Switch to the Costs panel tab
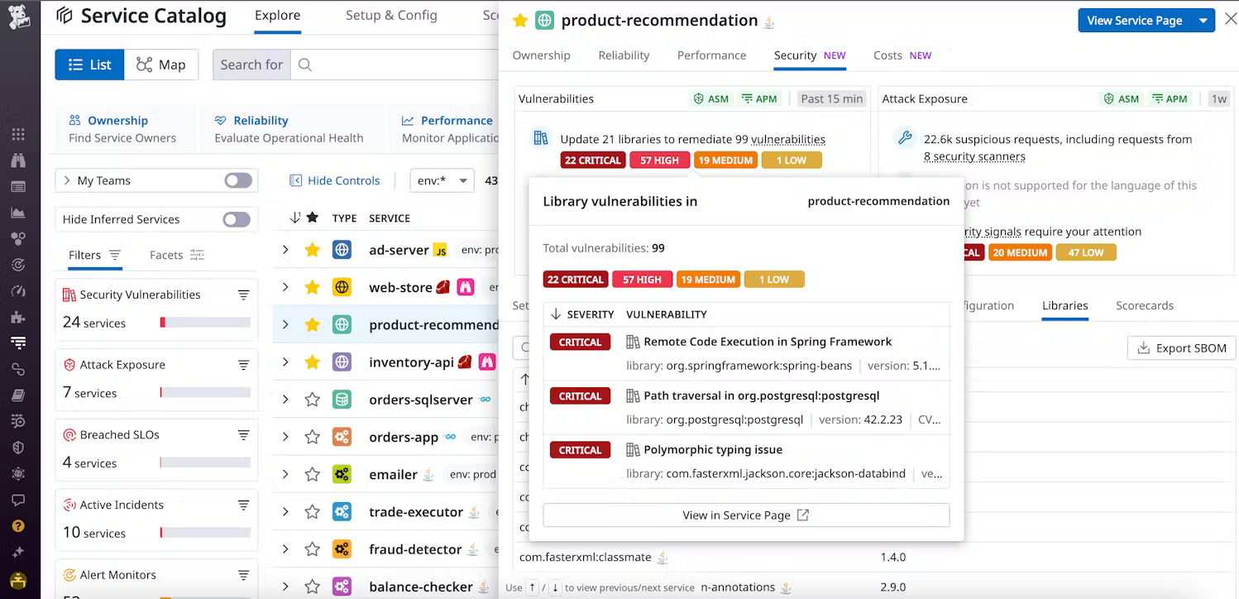Screen dimensions: 1239x599 point(902,55)
